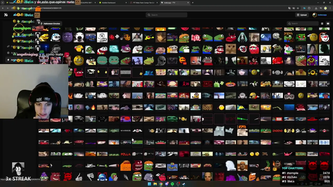Click the translate page icon
333x187 pixels.
pos(290,8)
